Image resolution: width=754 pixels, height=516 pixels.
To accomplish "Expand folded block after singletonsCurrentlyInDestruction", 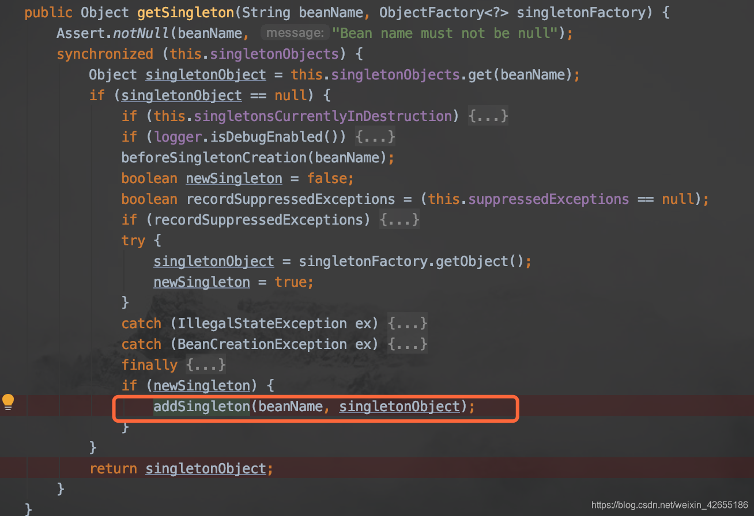I will [x=488, y=116].
